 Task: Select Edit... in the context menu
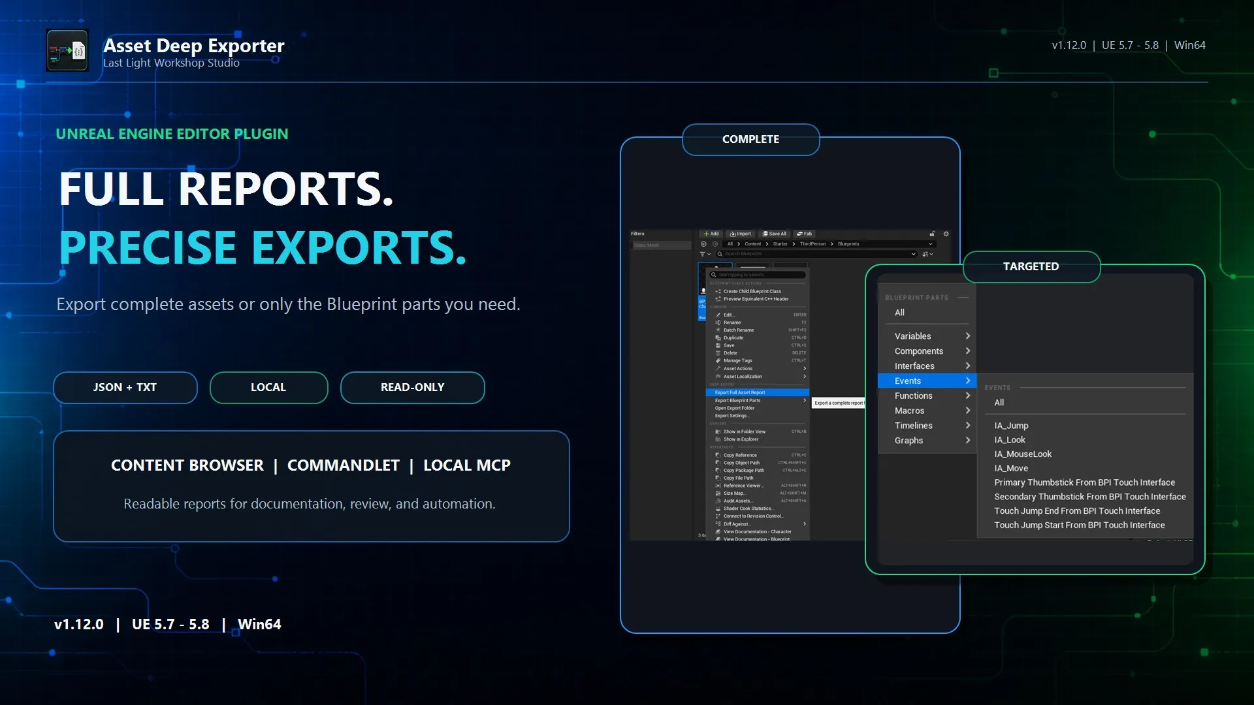[x=758, y=315]
